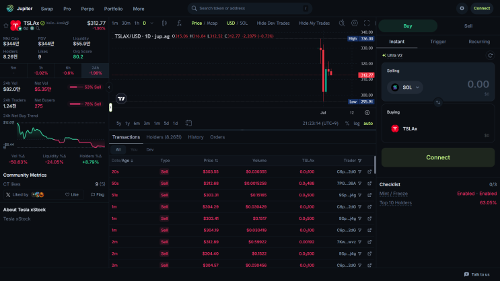Viewport: 500px width, 281px height.
Task: Swap the selling and buying tokens
Action: (438, 103)
